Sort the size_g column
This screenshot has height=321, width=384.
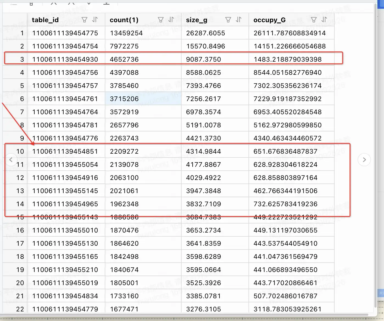239,20
